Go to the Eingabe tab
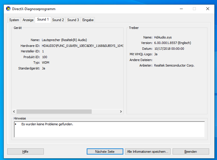Screen dimensions: 217x160 point(88,20)
